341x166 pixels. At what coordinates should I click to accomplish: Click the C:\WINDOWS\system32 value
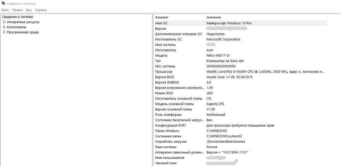point(224,136)
